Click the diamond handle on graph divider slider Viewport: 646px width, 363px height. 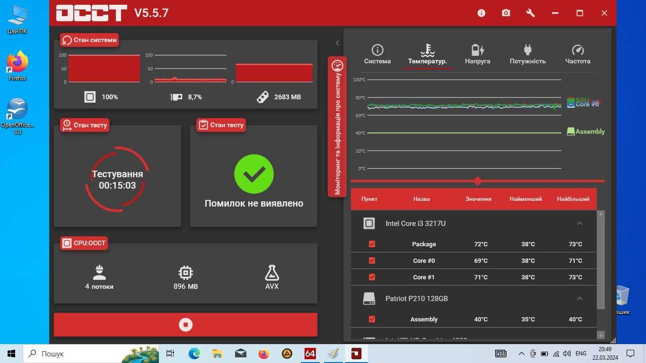[478, 181]
